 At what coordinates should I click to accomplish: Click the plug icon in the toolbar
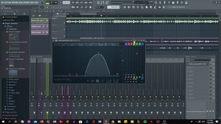click(x=151, y=7)
